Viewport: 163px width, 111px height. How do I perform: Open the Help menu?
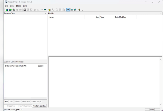coord(25,6)
